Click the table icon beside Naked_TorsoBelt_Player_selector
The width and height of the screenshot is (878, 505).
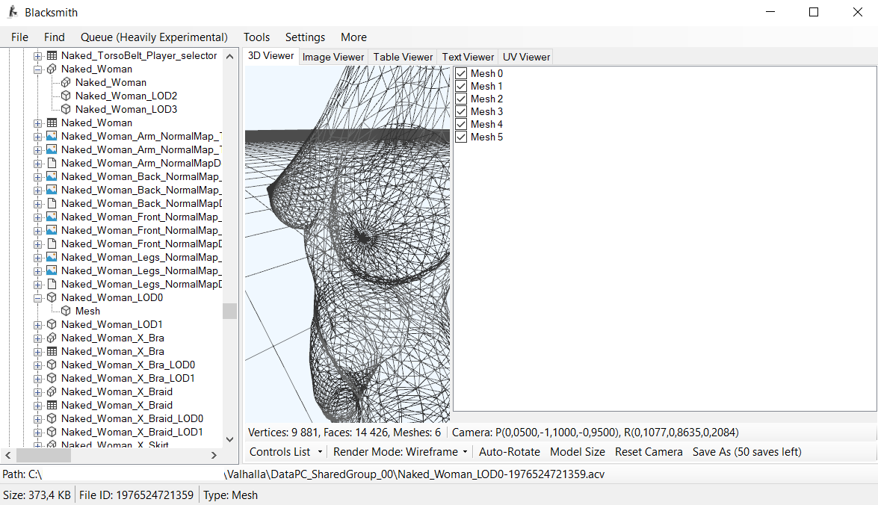coord(52,55)
